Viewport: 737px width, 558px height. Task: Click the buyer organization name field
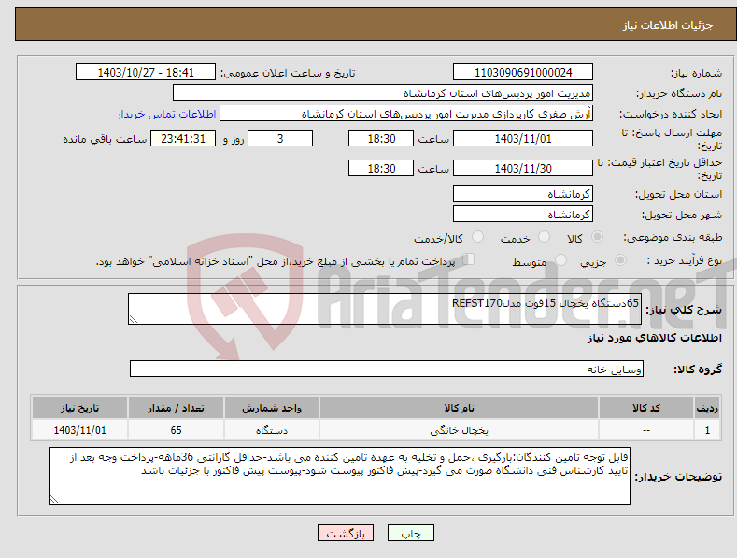[x=383, y=93]
